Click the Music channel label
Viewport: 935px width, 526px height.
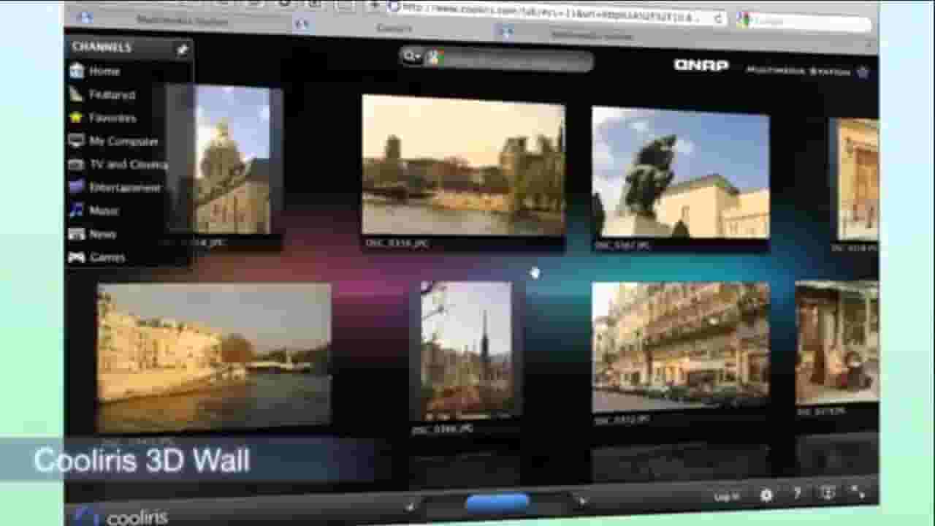104,210
